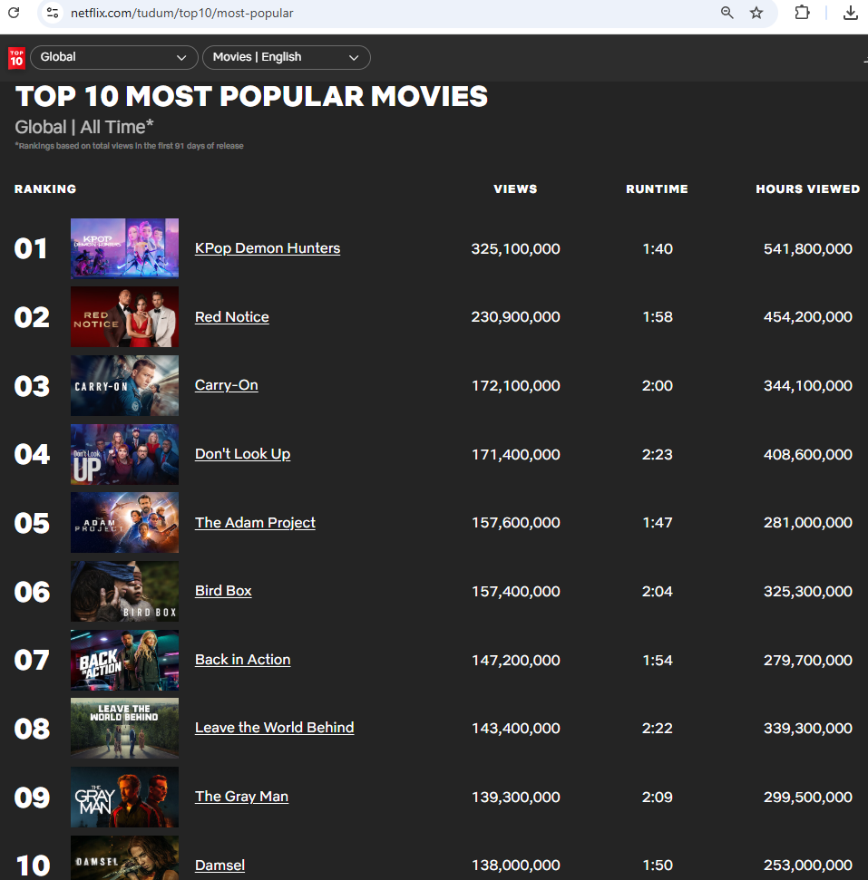The image size is (868, 880).
Task: Click the Leave the World Behind poster thumbnail
Action: (x=125, y=728)
